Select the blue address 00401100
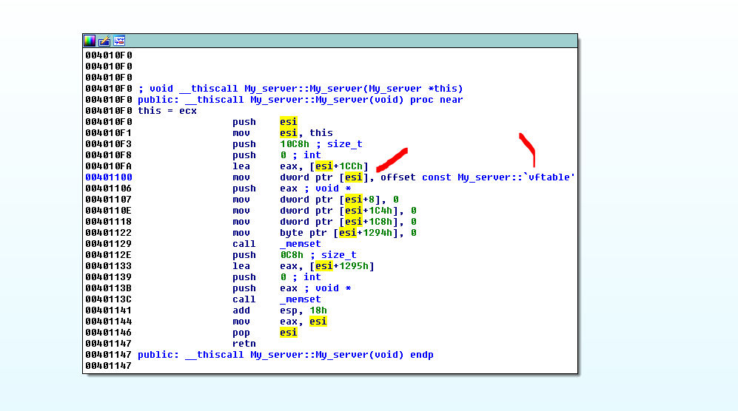Screen dimensions: 738x411 point(108,177)
